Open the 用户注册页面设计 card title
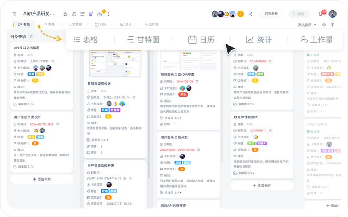Image resolution: width=348 pixels, height=217 pixels. point(27,117)
